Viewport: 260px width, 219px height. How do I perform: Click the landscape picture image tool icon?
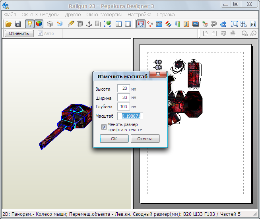coord(196,24)
